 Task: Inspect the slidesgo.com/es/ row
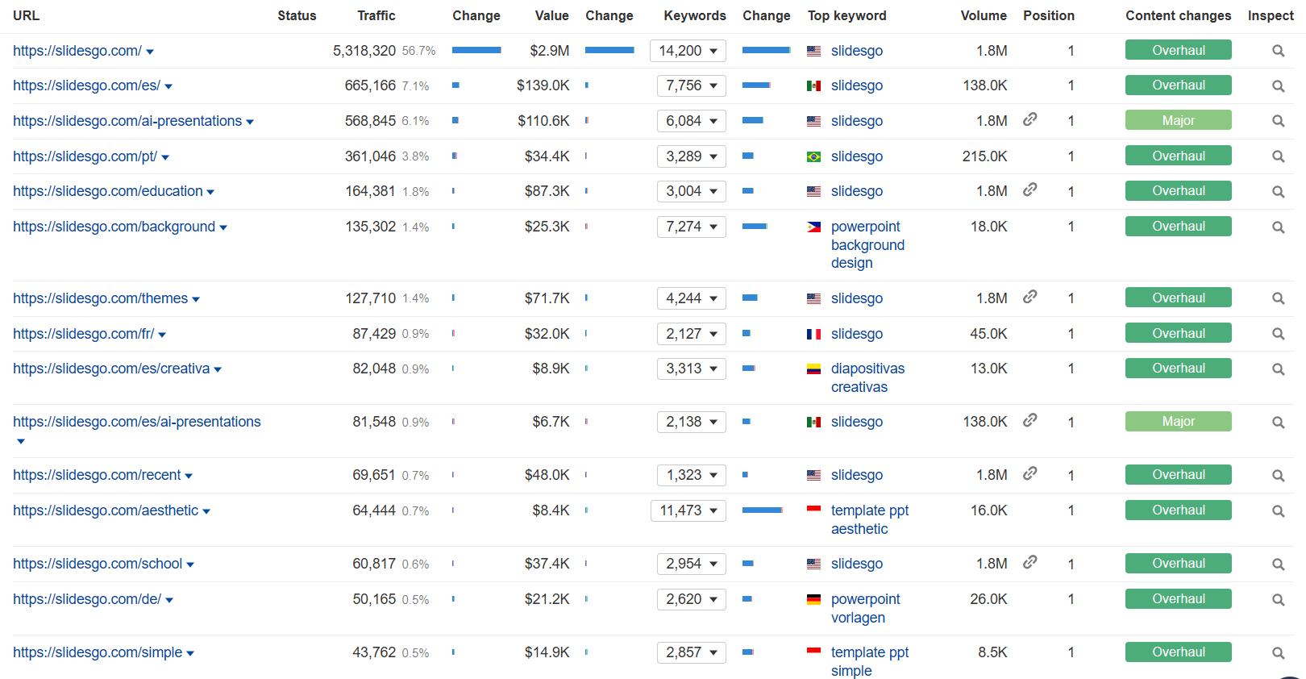1278,85
